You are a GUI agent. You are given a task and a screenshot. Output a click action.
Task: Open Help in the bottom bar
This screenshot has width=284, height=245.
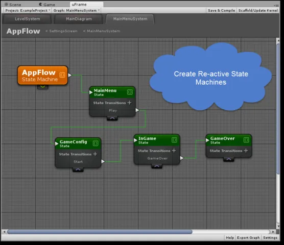tap(230, 237)
